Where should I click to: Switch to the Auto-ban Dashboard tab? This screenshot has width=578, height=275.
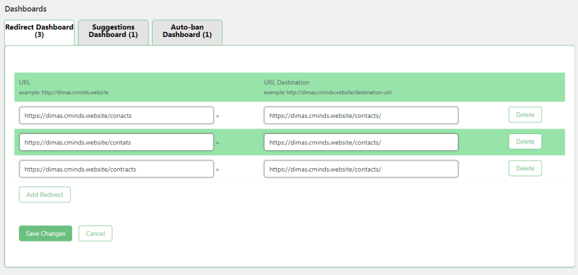[187, 31]
